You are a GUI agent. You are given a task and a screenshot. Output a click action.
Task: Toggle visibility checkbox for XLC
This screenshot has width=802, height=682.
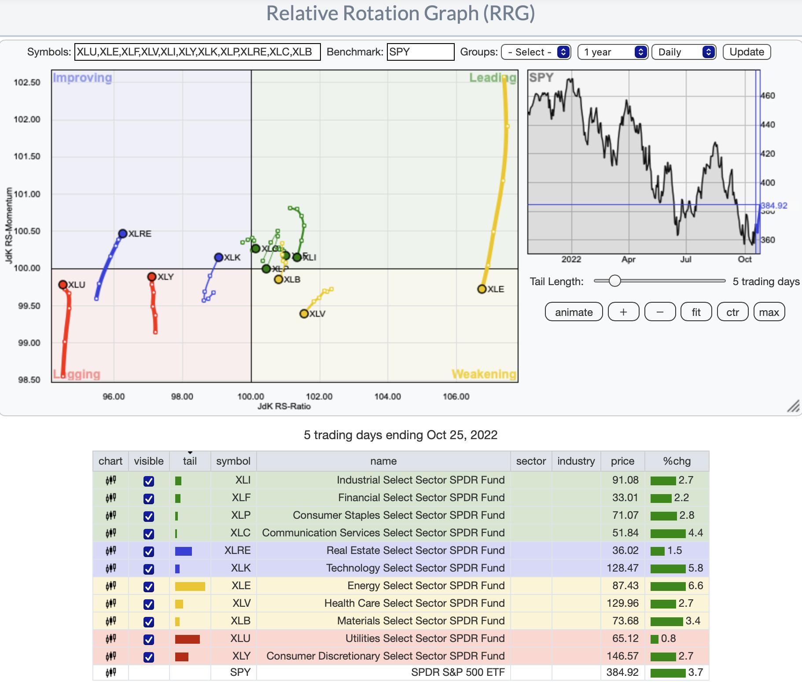149,534
